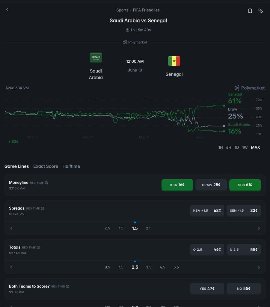Select the 6H chart range
The height and width of the screenshot is (307, 270).
[229, 148]
